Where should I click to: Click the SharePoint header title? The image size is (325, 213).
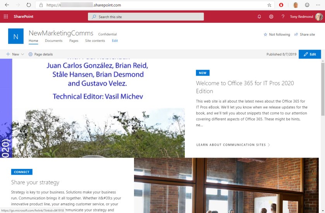click(23, 17)
